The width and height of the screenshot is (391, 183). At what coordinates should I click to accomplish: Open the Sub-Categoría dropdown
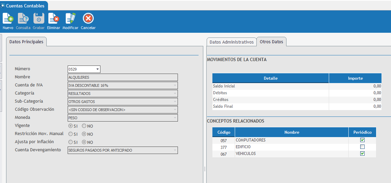(x=175, y=102)
